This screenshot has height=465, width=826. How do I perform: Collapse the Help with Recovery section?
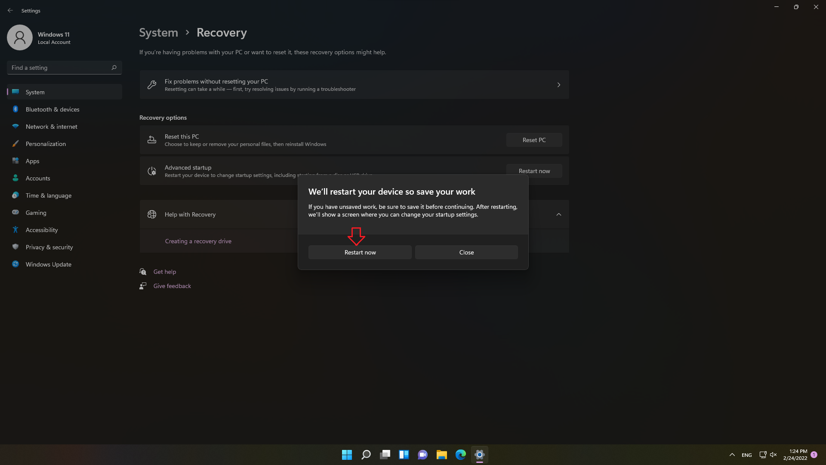coord(558,214)
